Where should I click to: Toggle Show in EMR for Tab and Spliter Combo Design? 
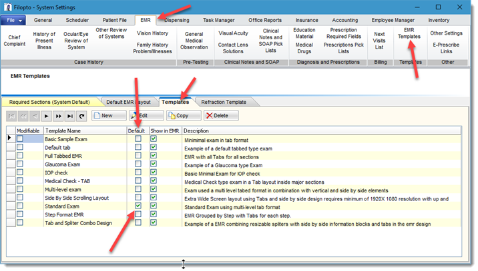[x=154, y=222]
